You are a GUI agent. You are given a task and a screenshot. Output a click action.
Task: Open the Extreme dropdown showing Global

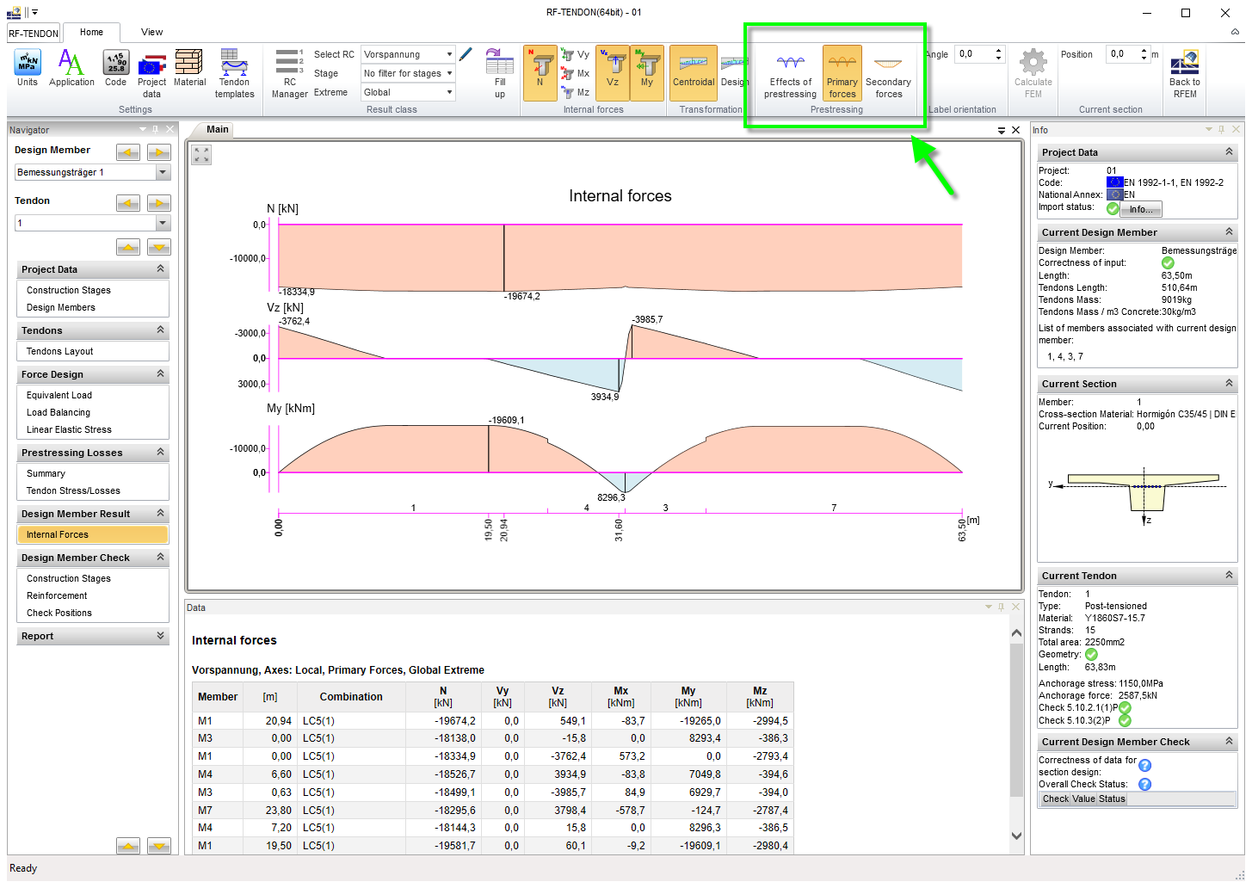(408, 92)
